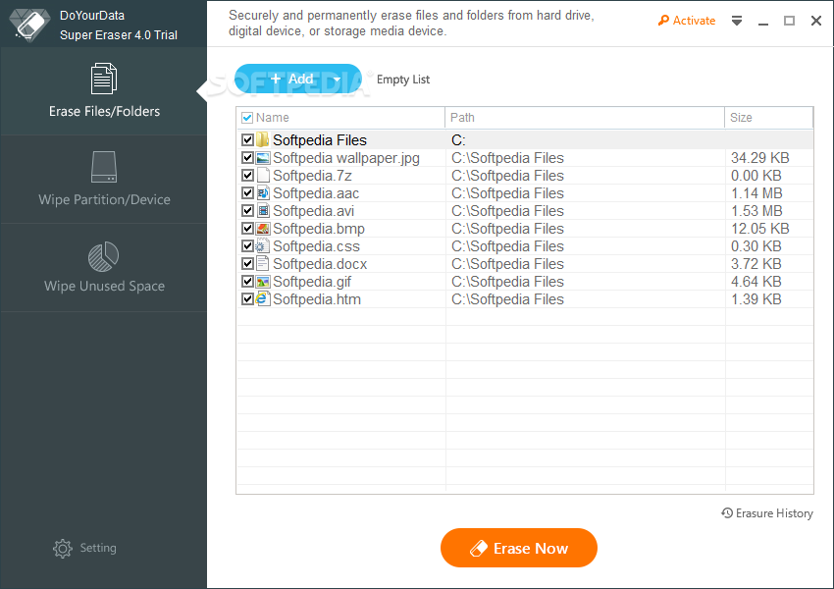Uncheck Softpedia.aac checkbox
The width and height of the screenshot is (834, 589).
coord(247,192)
